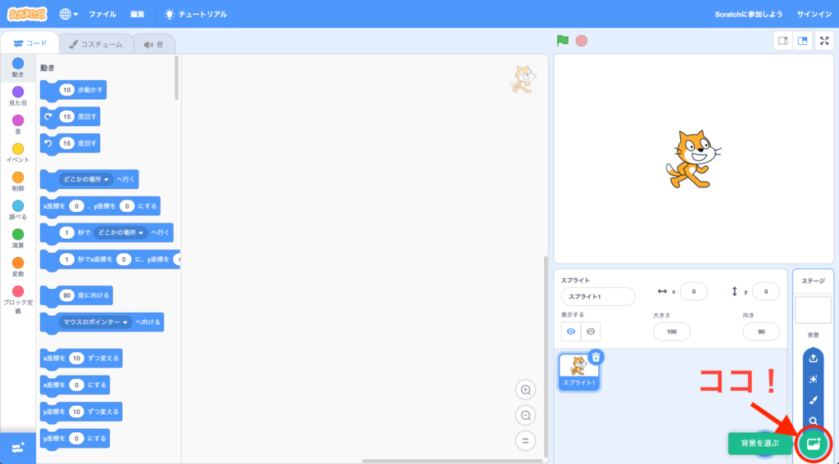This screenshot has width=839, height=464.
Task: Click the 10 歩動かす block
Action: tap(73, 90)
